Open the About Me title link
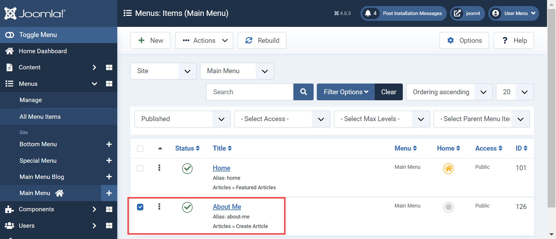This screenshot has height=239, width=556. [x=227, y=207]
